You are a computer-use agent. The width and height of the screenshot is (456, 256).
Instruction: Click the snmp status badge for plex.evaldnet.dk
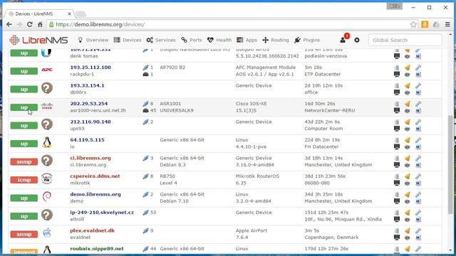click(24, 234)
